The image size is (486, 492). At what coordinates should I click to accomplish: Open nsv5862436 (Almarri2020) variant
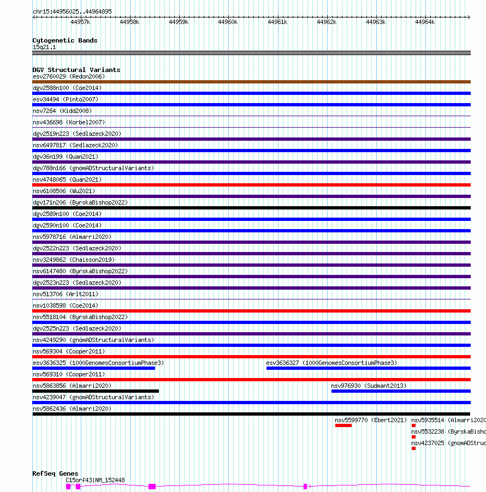(x=72, y=409)
